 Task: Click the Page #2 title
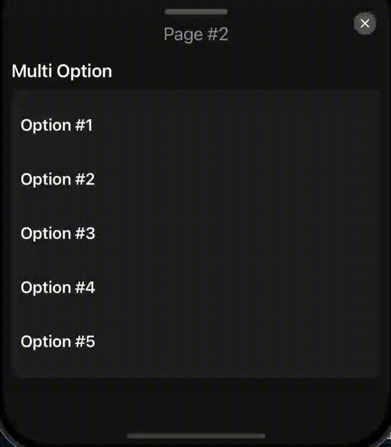click(x=195, y=35)
